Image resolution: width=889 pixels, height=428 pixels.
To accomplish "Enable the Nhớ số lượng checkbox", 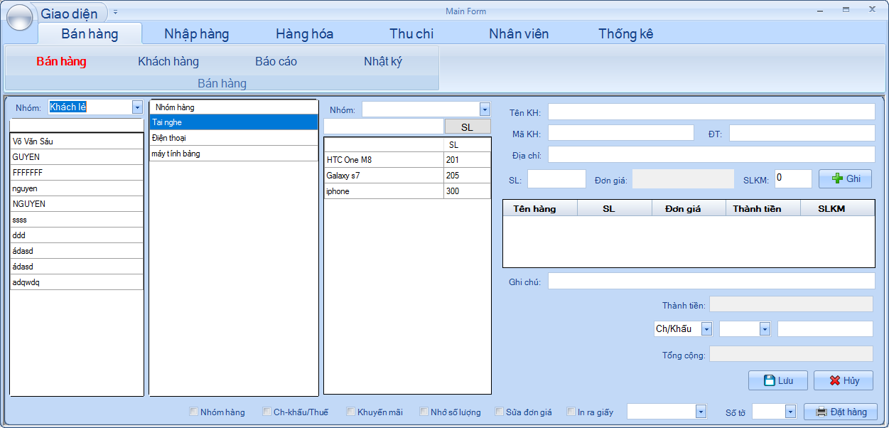I will coord(424,412).
